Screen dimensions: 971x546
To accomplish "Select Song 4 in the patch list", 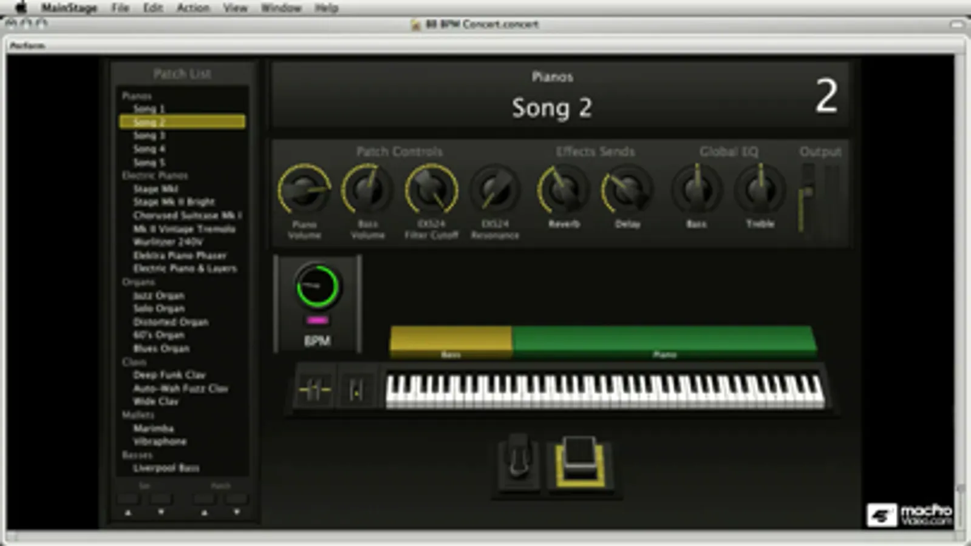I will 149,149.
